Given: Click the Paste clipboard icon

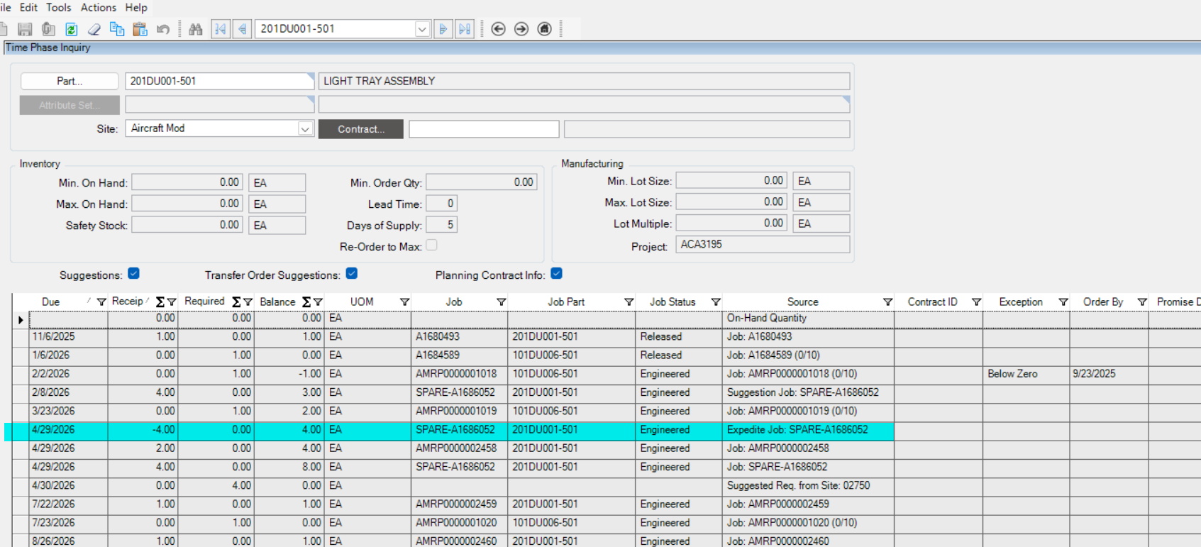Looking at the screenshot, I should pos(140,29).
